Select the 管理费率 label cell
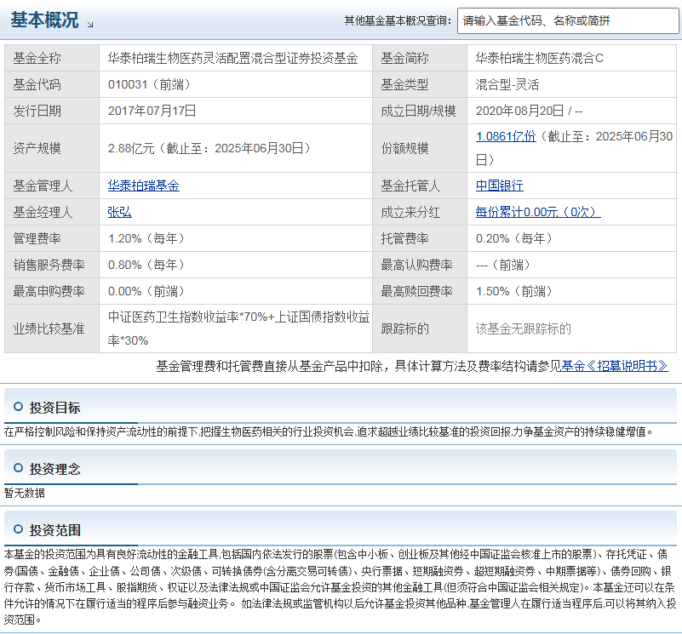 [x=52, y=238]
